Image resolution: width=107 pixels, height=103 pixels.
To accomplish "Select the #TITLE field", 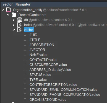I will click(x=35, y=40).
